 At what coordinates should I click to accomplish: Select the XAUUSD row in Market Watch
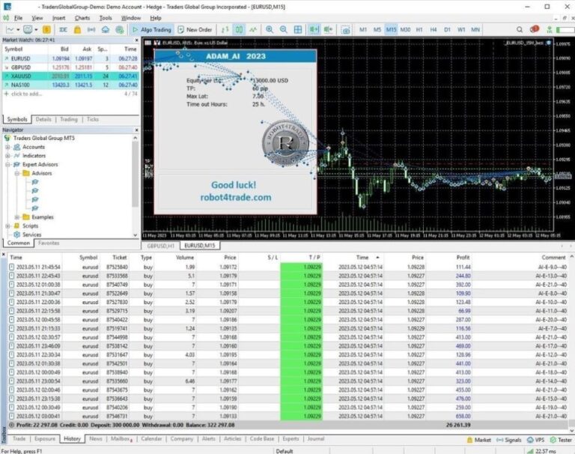point(22,76)
